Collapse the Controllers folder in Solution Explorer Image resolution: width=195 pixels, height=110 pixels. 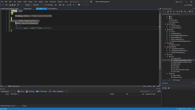pyautogui.click(x=165, y=24)
